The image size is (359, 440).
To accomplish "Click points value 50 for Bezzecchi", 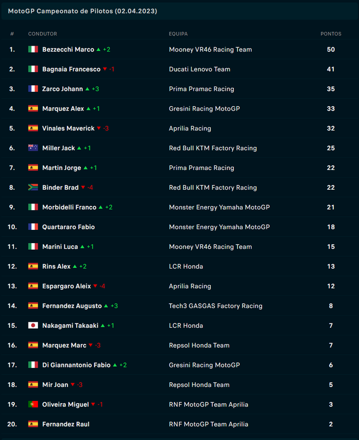I will pyautogui.click(x=331, y=50).
